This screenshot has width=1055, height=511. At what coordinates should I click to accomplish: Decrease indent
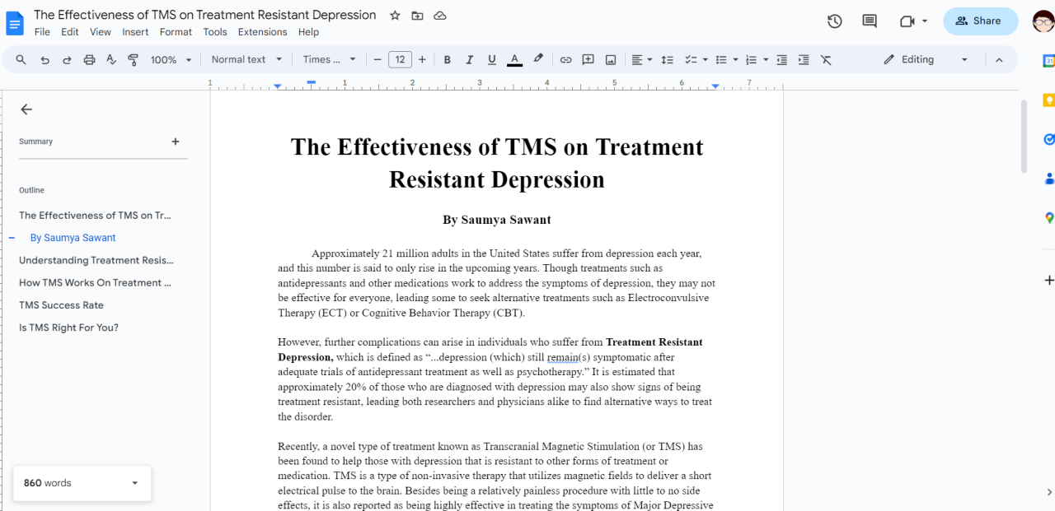coord(781,60)
